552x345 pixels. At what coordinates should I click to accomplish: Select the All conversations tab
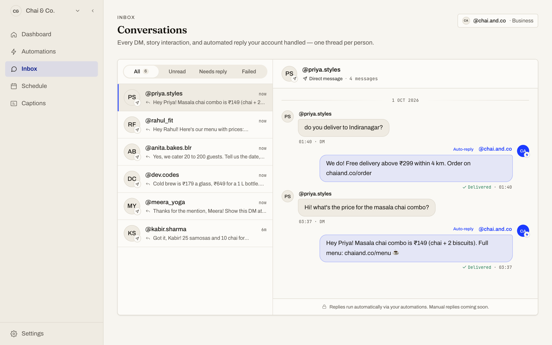click(x=141, y=72)
